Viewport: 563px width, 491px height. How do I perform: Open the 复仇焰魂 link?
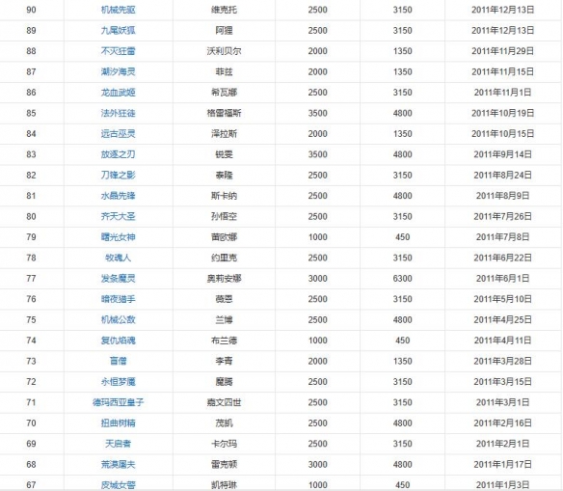[x=119, y=341]
